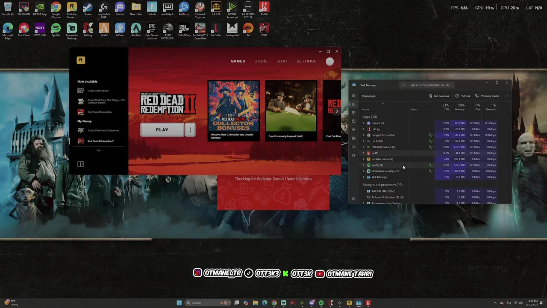Select Grand Theft Auto V Enhanced in library
This screenshot has height=308, width=547.
99,130
